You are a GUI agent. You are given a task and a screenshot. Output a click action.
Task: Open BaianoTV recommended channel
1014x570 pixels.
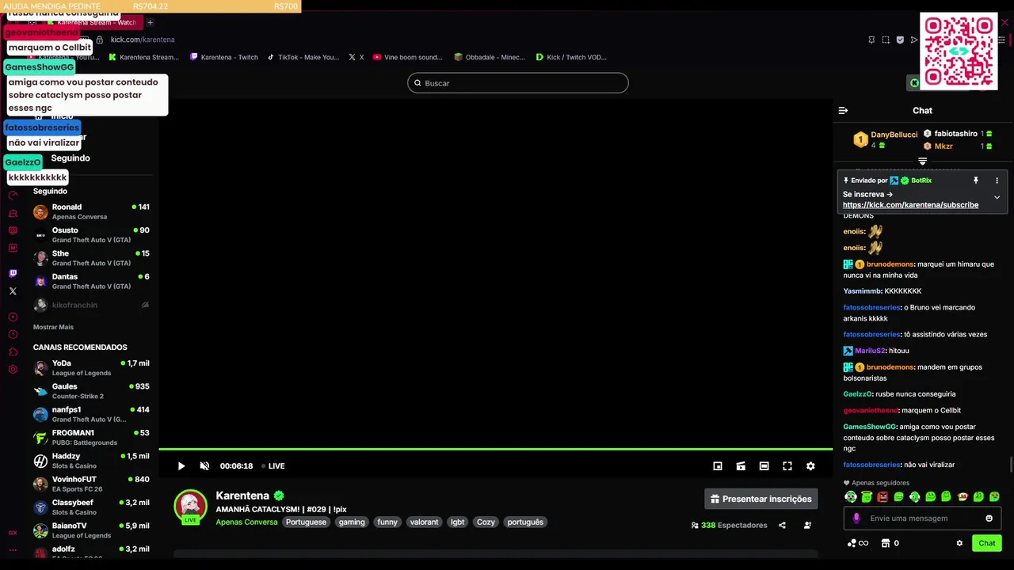point(91,530)
